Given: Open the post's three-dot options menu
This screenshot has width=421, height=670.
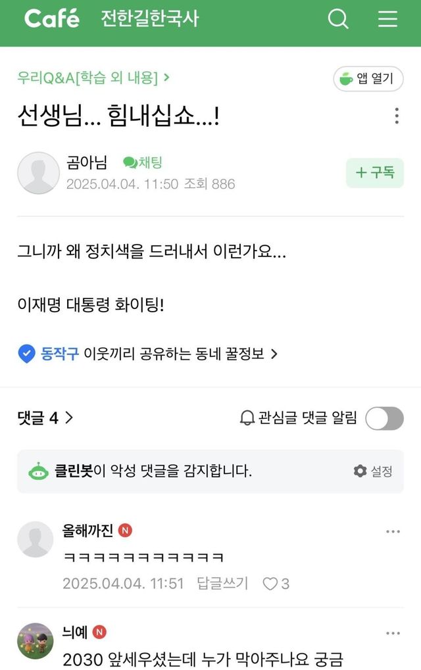Looking at the screenshot, I should pos(396,116).
